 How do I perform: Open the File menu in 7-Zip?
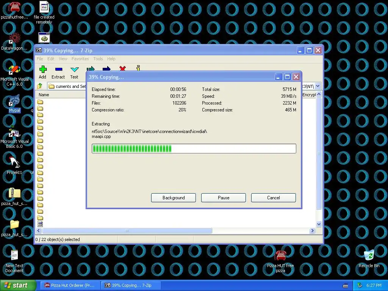[x=40, y=59]
